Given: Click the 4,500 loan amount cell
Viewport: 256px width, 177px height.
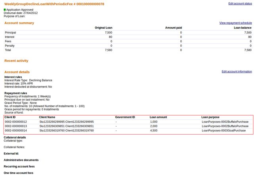Looking at the screenshot, I should coord(154,130).
